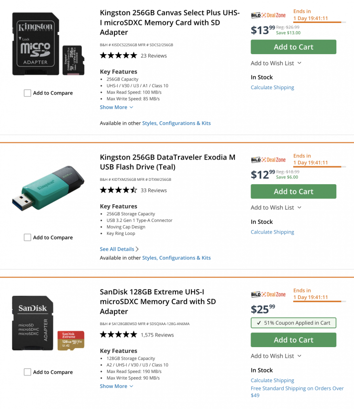Expand Show More under SanDisk Extreme features
Screen dimensions: 354x409
(116, 386)
